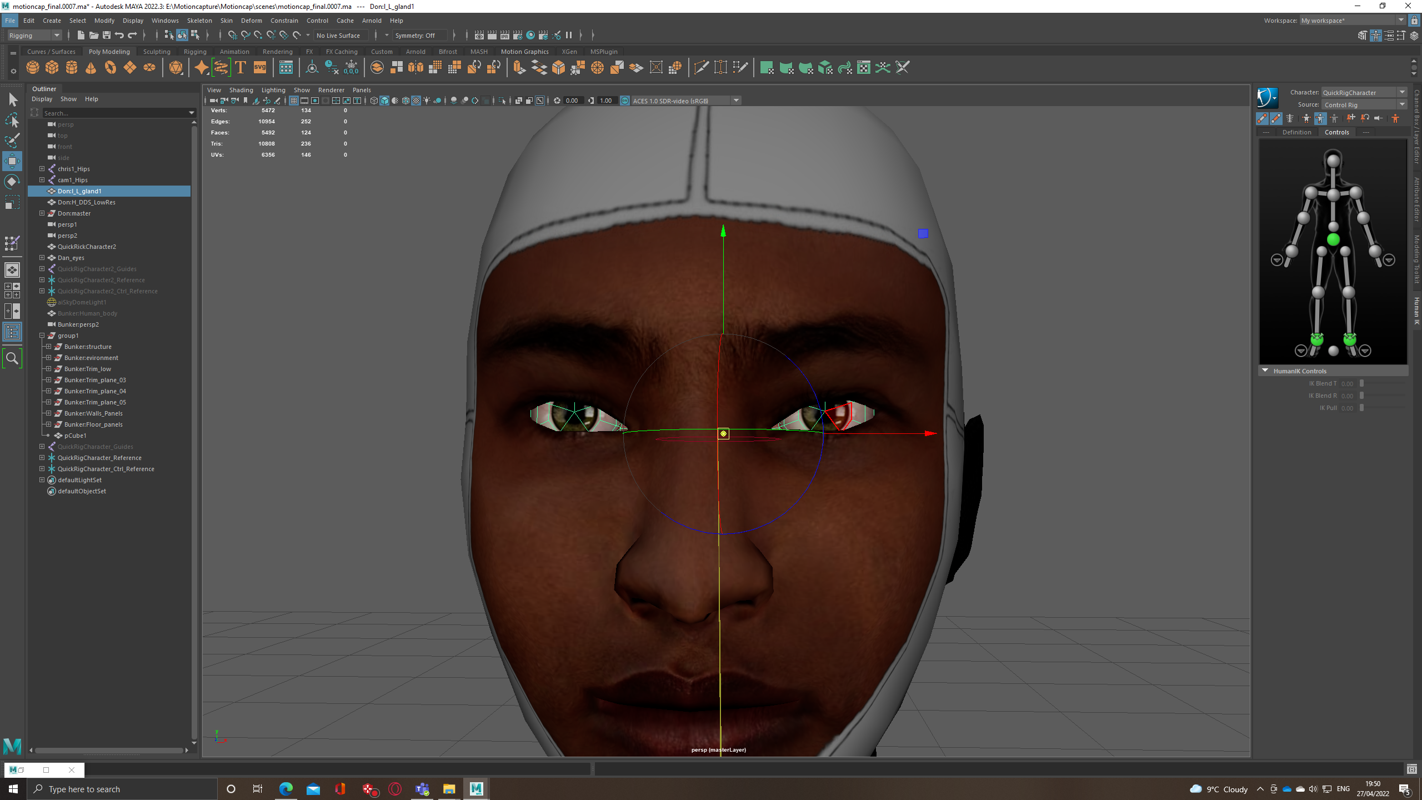Switch to the Sculpting shelf tab
Viewport: 1422px width, 800px height.
(157, 52)
